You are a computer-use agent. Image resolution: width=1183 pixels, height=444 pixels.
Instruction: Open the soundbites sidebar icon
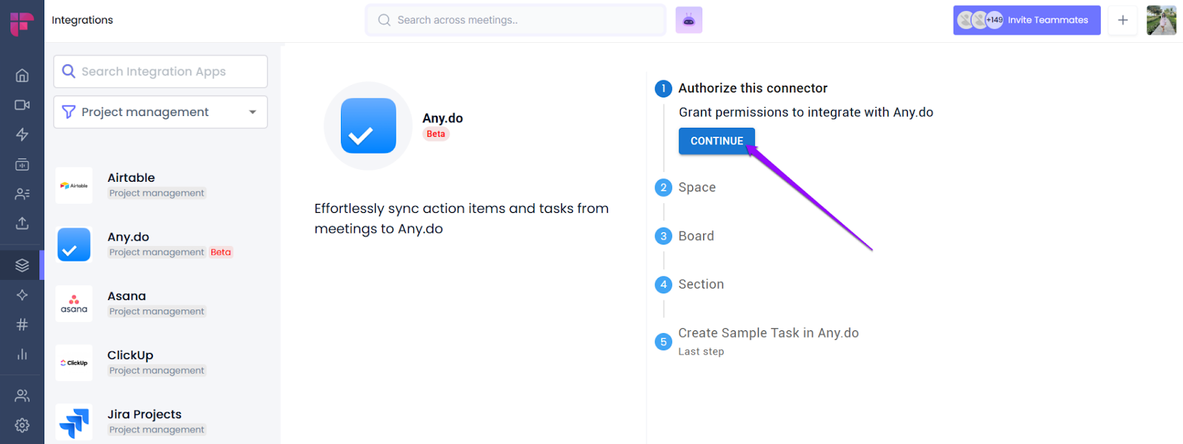coord(22,164)
